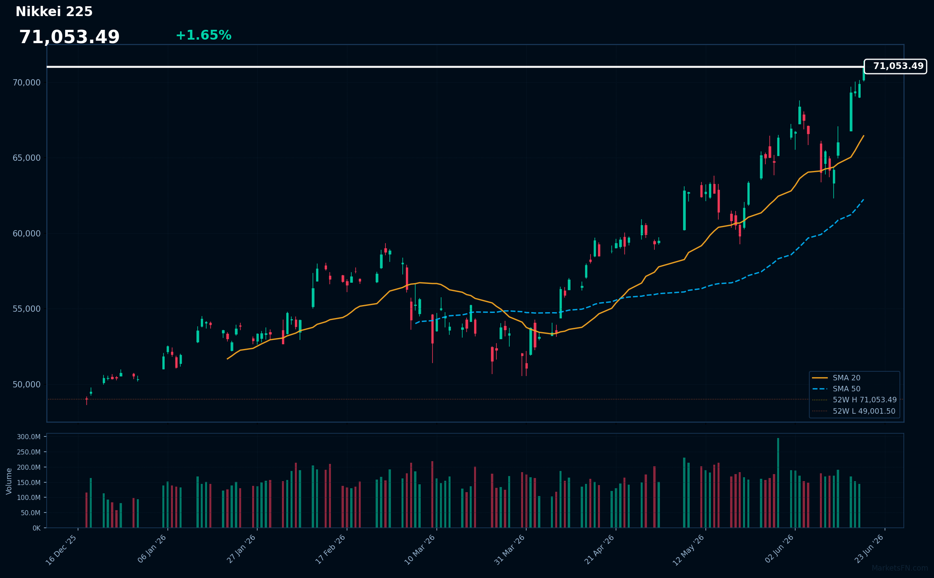Click the 16 Dec '25 date label

point(61,550)
